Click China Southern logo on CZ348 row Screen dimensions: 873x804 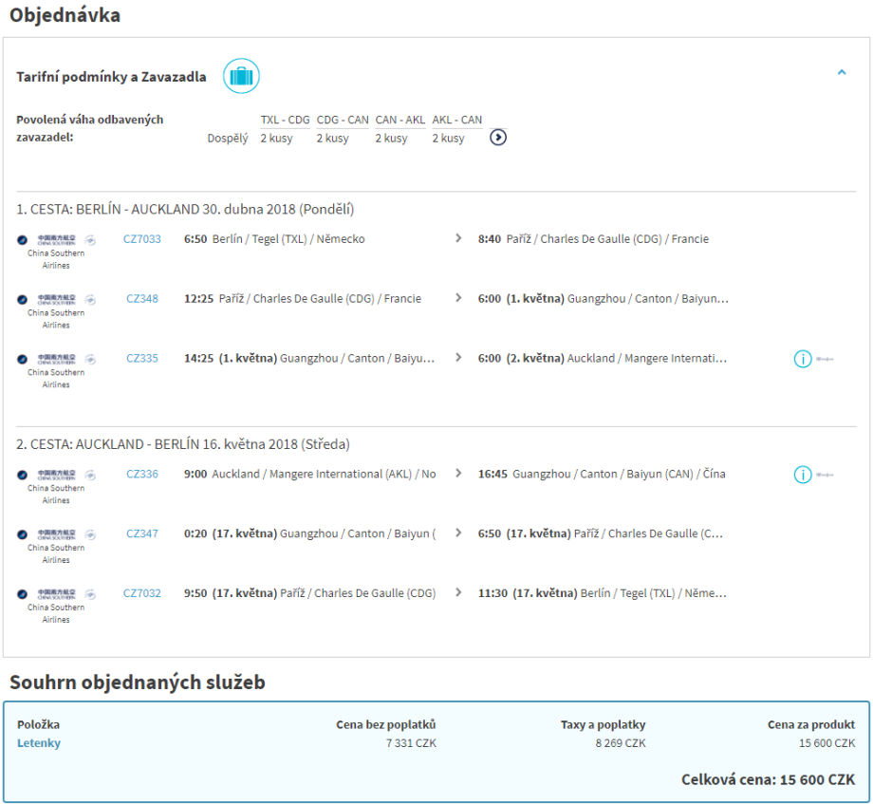pyautogui.click(x=55, y=300)
